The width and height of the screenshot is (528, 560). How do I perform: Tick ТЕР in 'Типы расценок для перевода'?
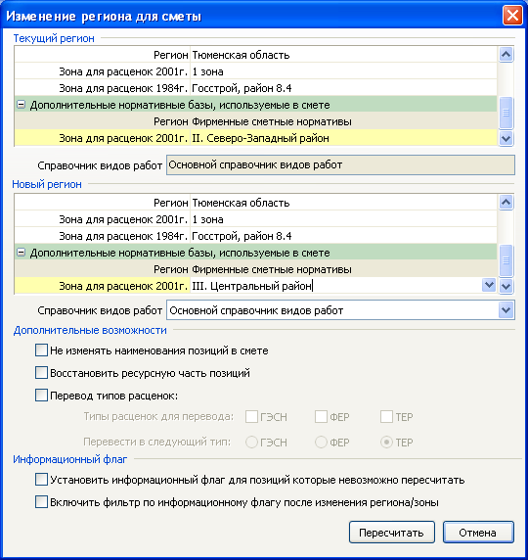tap(386, 416)
